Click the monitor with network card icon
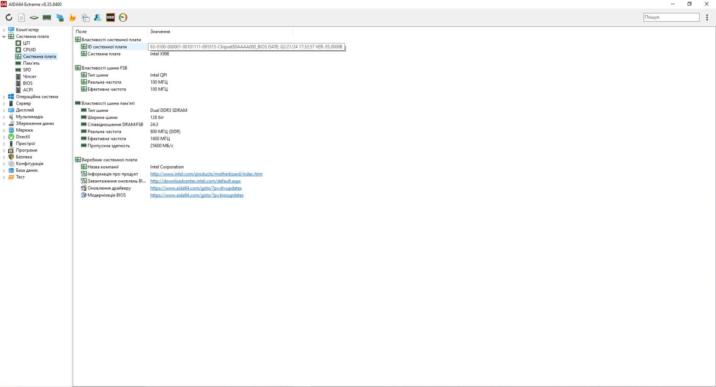The width and height of the screenshot is (716, 387). (60, 17)
